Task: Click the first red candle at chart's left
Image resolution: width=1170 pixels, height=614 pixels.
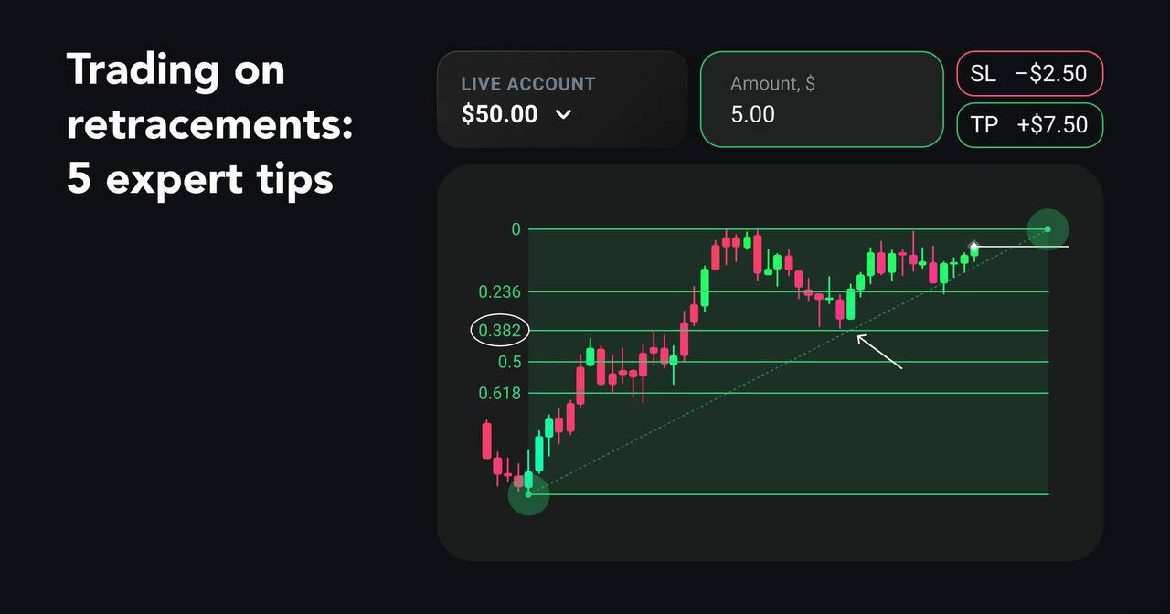Action: point(487,440)
